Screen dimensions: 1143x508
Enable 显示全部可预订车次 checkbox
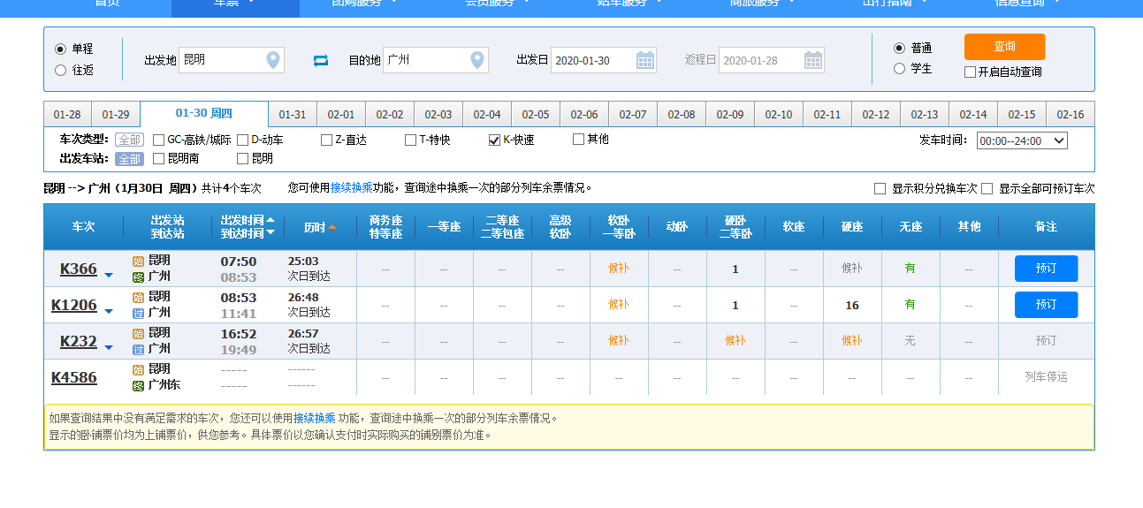point(987,188)
